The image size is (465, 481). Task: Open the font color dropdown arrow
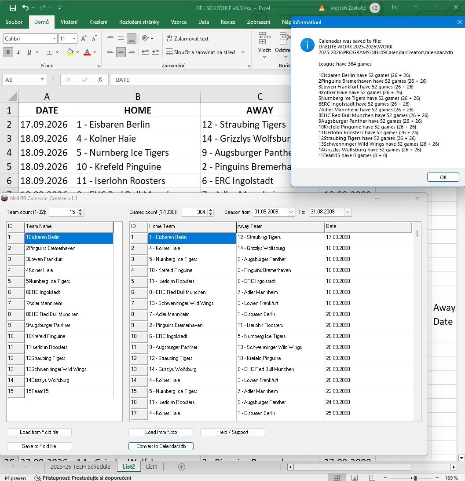point(95,52)
